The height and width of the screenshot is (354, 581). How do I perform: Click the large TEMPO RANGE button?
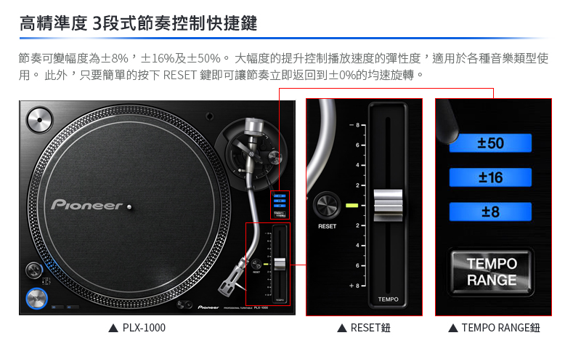(492, 272)
